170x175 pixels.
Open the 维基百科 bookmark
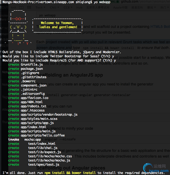(x=137, y=8)
